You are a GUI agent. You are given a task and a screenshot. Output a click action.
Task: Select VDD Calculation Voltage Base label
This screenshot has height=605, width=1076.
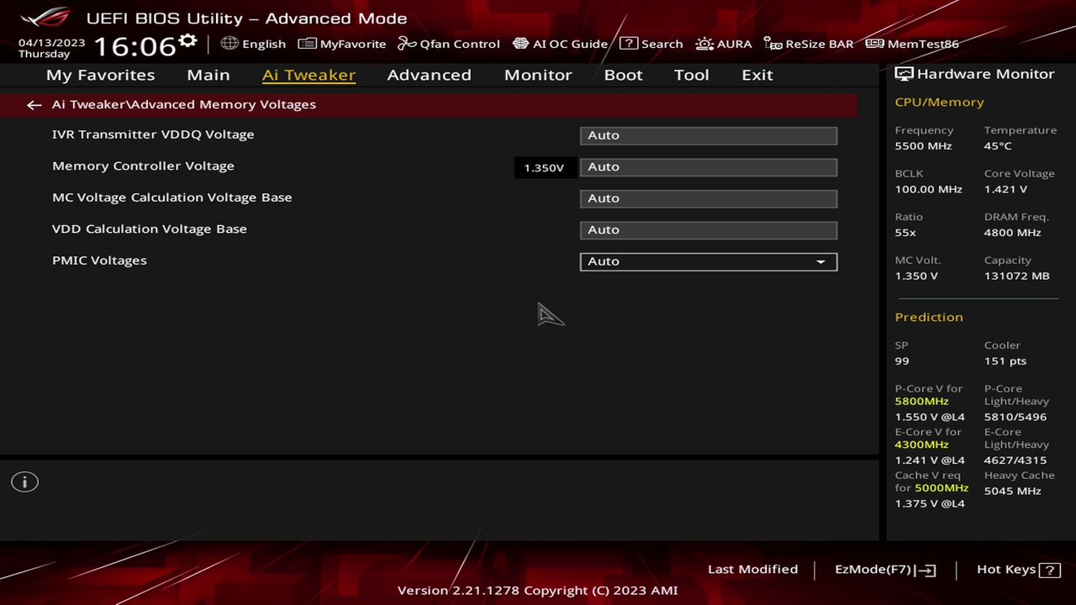(x=150, y=229)
